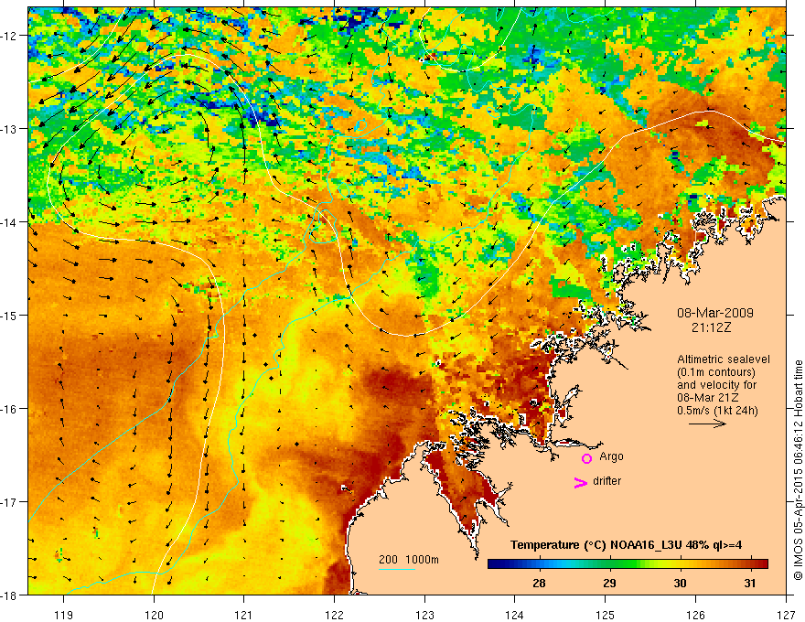Click longitude axis label '119'
Image resolution: width=805 pixels, height=622 pixels.
point(64,615)
